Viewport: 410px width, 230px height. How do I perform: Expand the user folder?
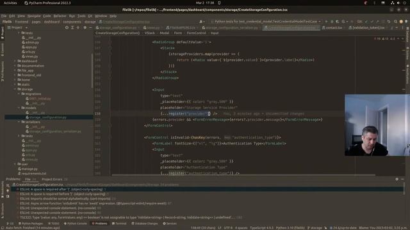pos(15,164)
